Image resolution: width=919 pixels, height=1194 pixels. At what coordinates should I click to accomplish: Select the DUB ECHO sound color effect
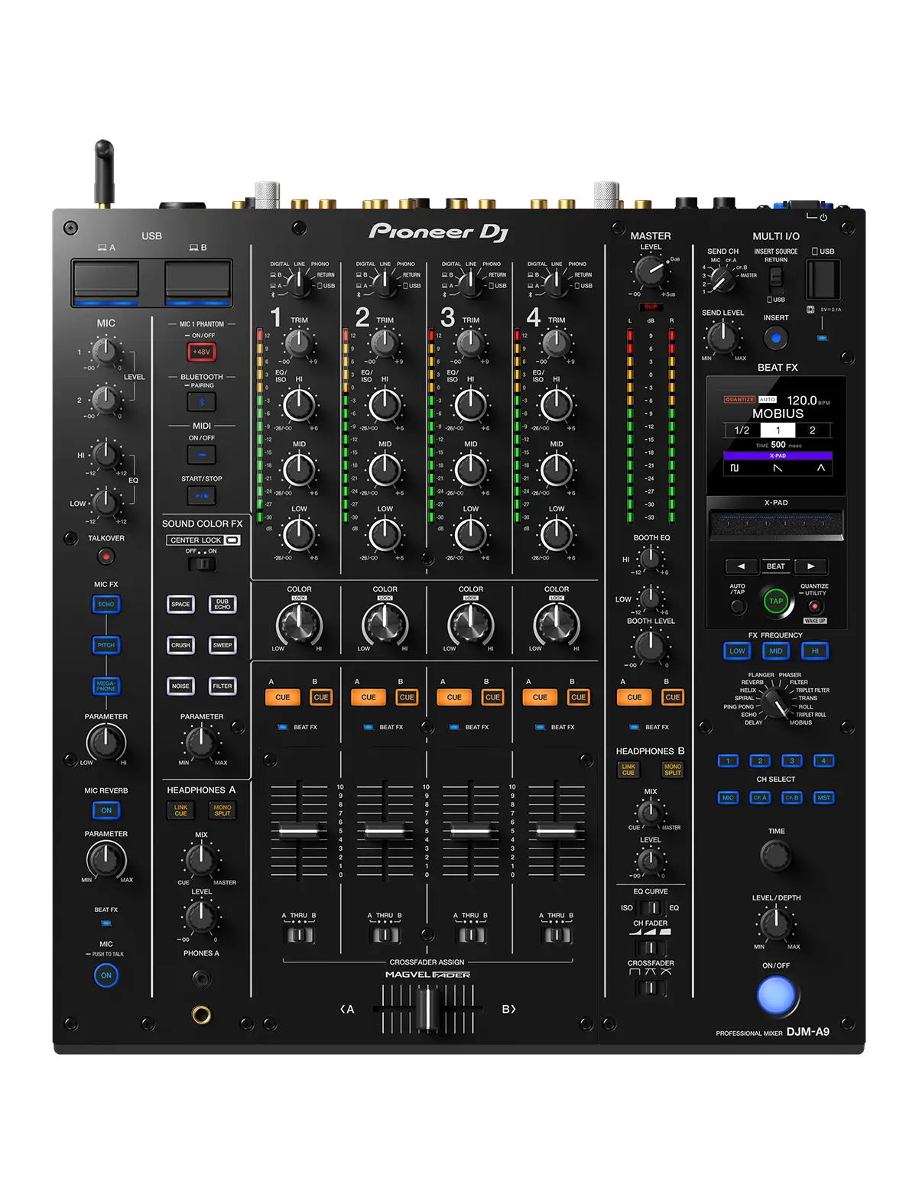[x=222, y=604]
